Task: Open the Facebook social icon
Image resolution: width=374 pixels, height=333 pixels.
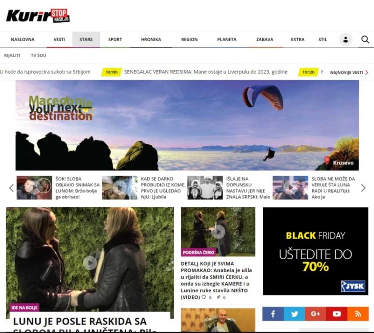Action: click(x=273, y=314)
